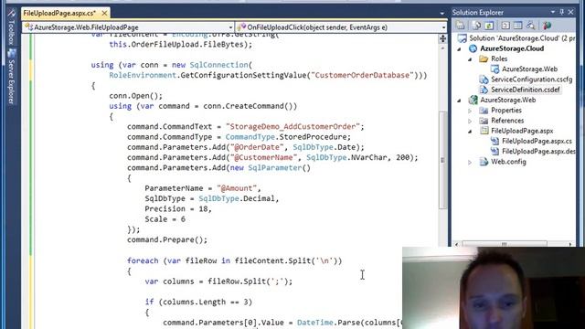The image size is (585, 329).
Task: Click the "@CustomerName" parameter string
Action: pos(263,157)
